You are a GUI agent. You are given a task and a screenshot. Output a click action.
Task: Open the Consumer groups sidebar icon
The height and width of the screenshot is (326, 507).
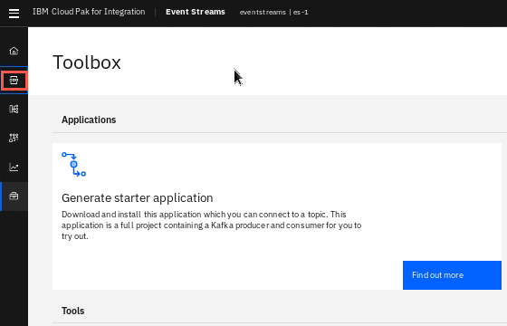(14, 138)
